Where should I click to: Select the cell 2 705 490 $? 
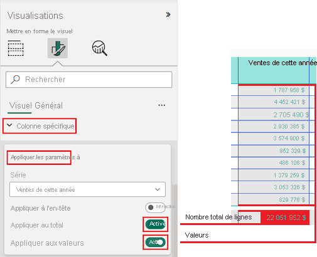pyautogui.click(x=274, y=115)
